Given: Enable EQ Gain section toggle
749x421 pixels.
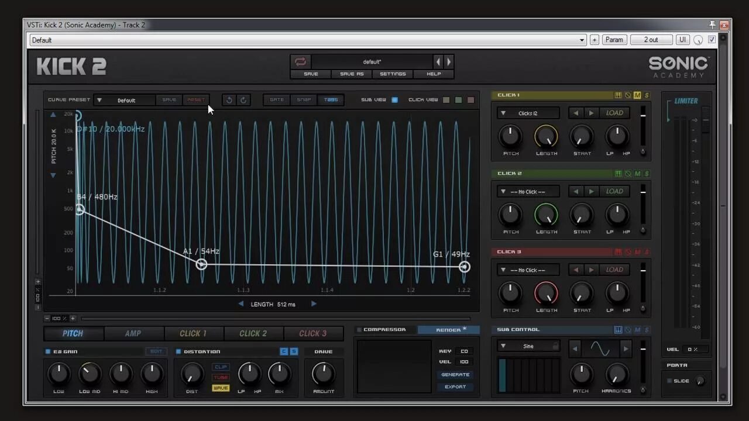Looking at the screenshot, I should (x=48, y=351).
